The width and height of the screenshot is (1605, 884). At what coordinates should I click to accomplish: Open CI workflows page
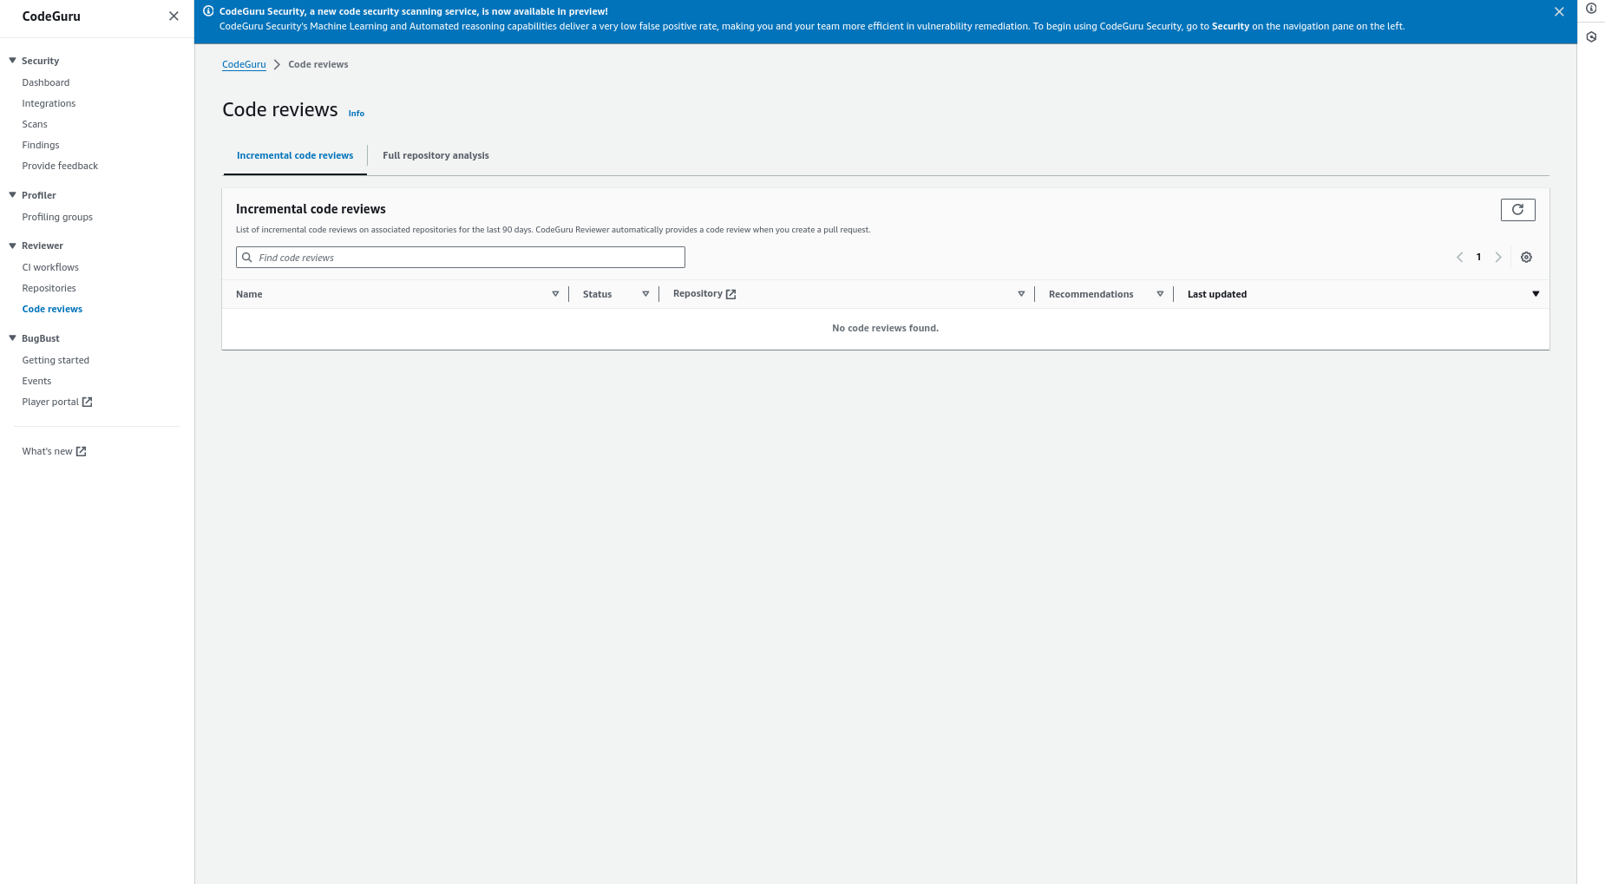tap(50, 267)
